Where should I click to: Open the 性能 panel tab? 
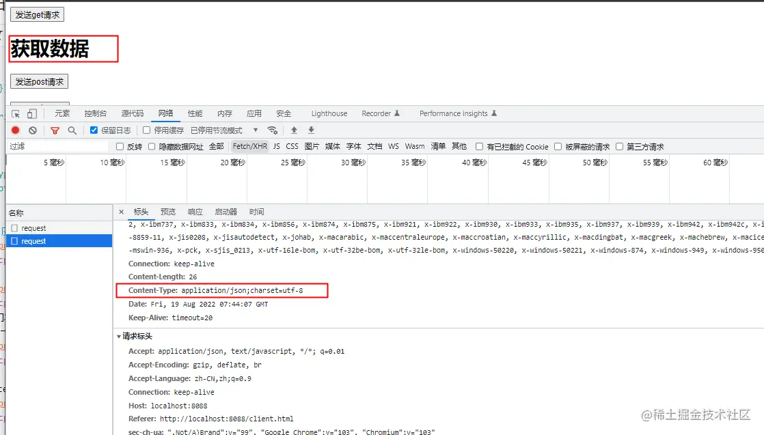point(195,113)
